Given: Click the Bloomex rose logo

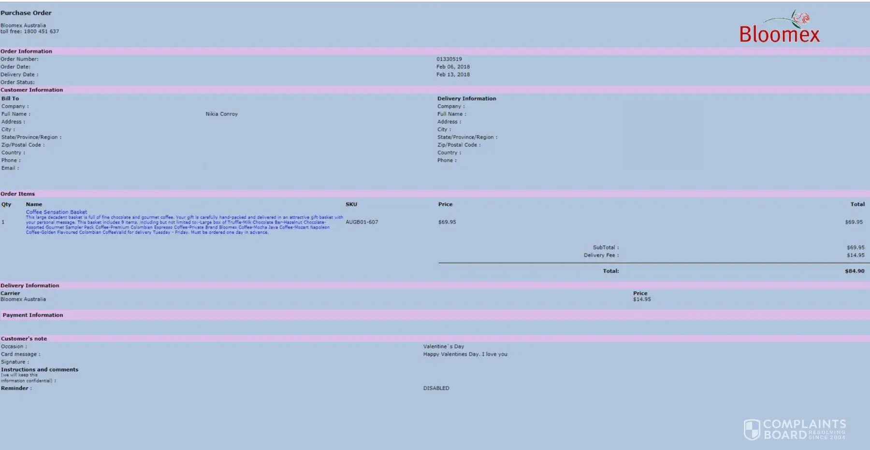Looking at the screenshot, I should [780, 27].
